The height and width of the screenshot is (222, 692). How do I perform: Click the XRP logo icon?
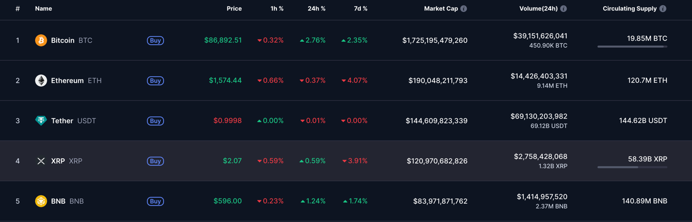click(x=41, y=161)
